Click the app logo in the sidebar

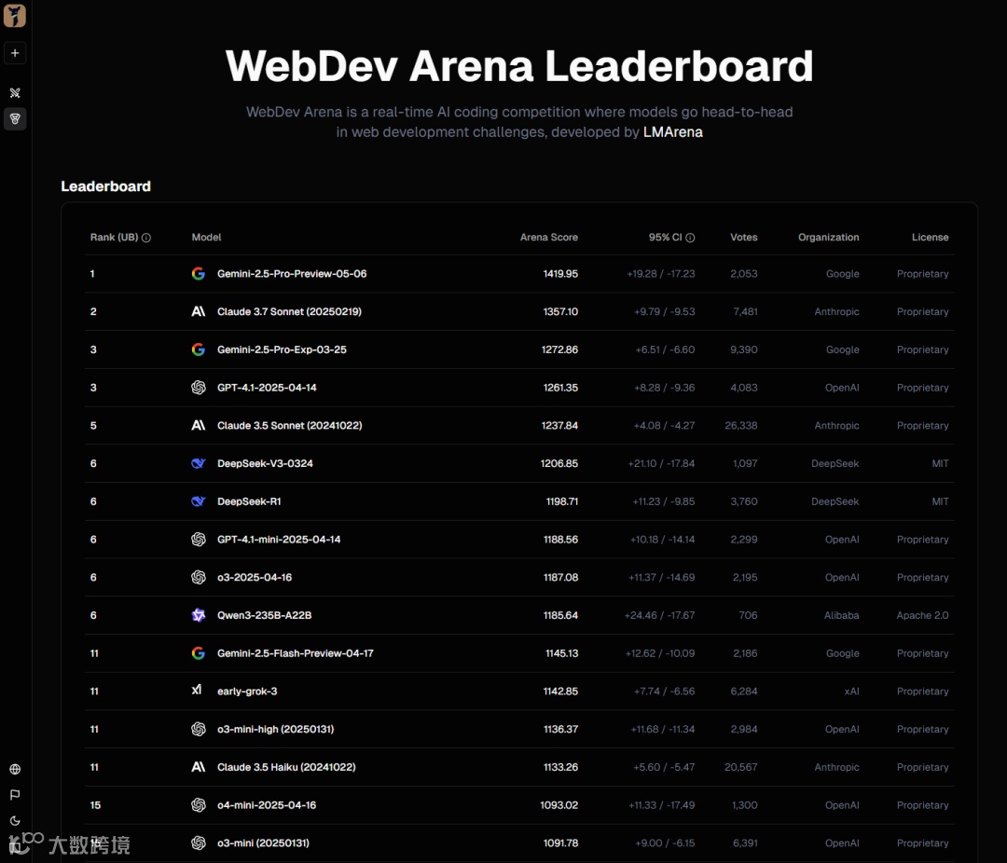pyautogui.click(x=15, y=16)
